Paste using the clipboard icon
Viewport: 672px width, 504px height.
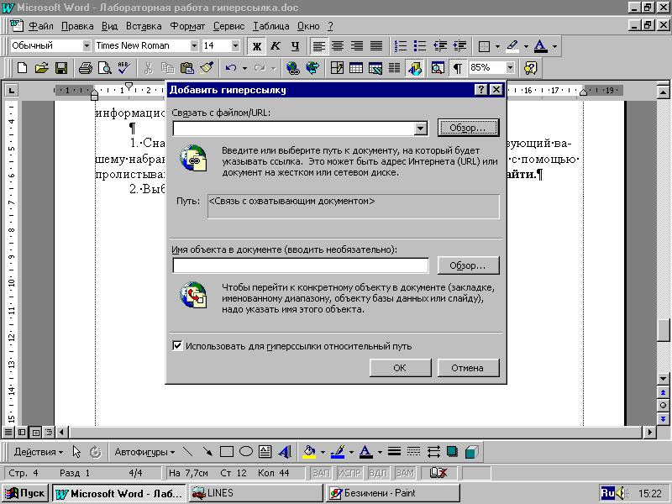[186, 68]
